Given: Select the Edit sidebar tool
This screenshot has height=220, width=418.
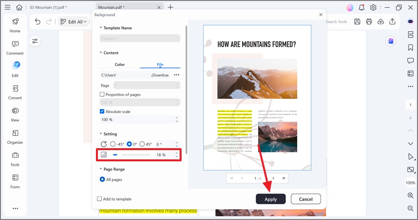Looking at the screenshot, I should click(15, 70).
